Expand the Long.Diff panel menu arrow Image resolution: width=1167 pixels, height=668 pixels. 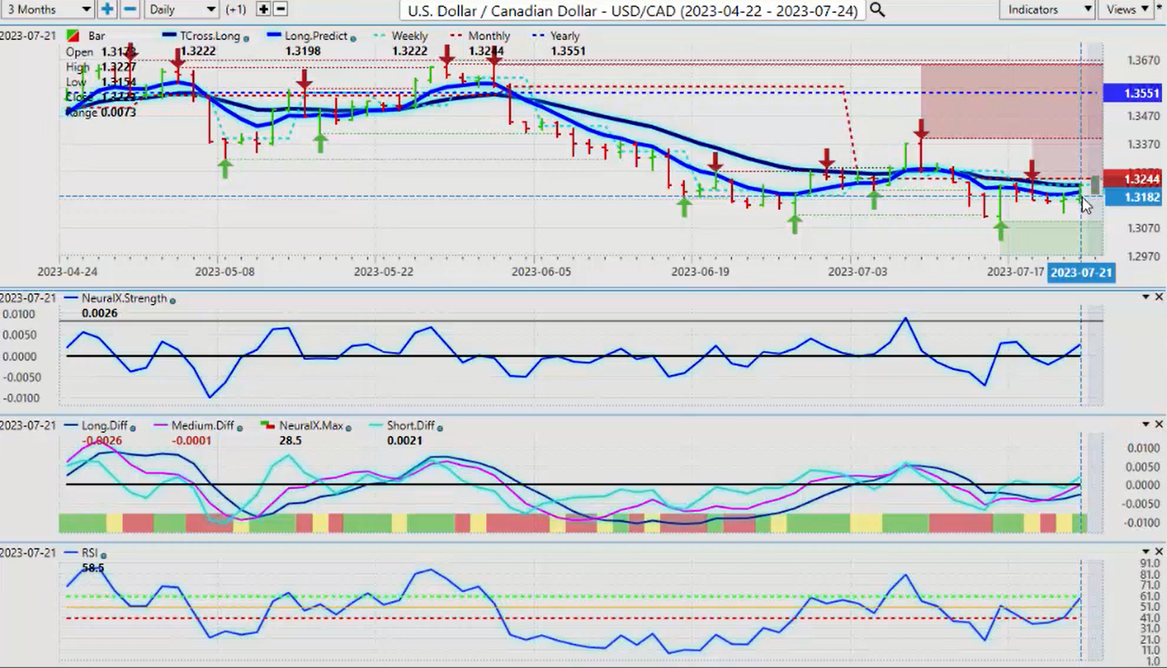click(x=1146, y=425)
